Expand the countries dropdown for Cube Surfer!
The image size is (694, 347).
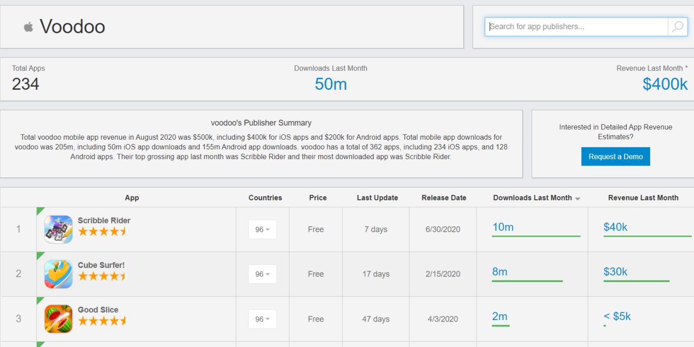[262, 274]
